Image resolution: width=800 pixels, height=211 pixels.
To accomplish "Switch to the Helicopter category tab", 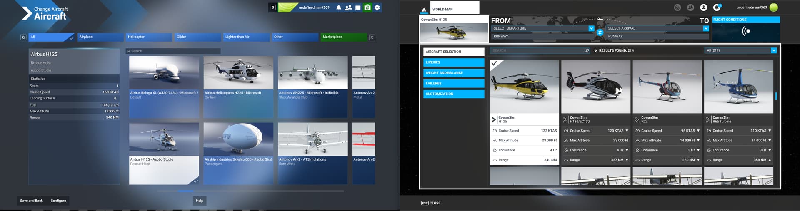I will [x=149, y=37].
